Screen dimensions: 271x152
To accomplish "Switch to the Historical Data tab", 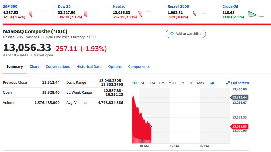I will (89, 67).
